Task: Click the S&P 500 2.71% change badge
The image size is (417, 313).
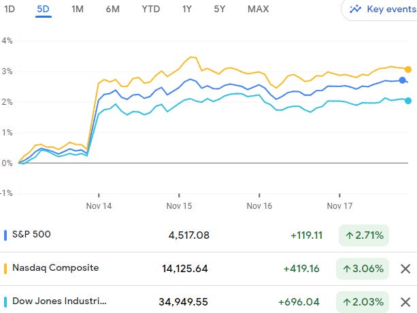Action: point(364,235)
